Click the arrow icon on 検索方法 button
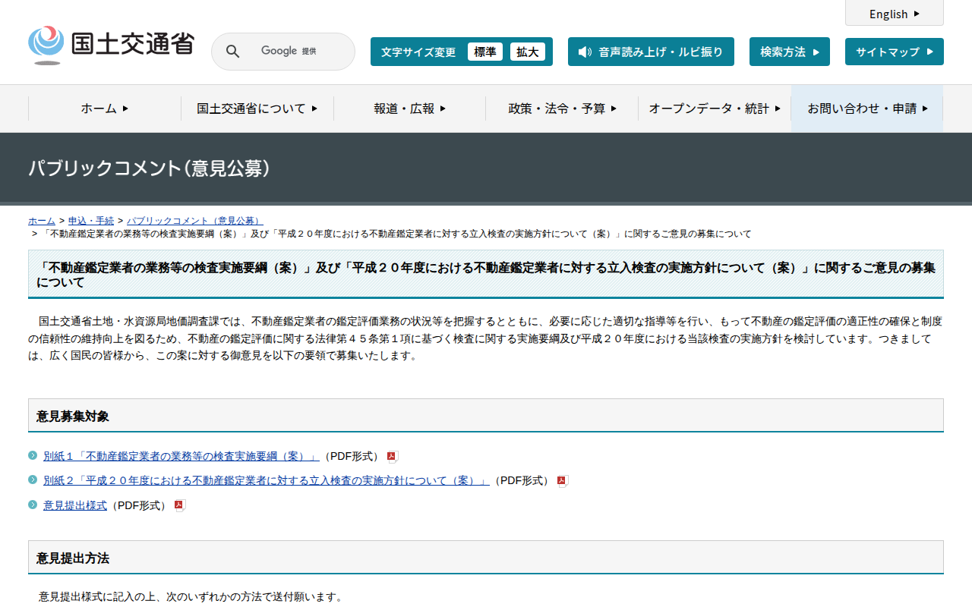The height and width of the screenshot is (607, 972). pyautogui.click(x=816, y=52)
